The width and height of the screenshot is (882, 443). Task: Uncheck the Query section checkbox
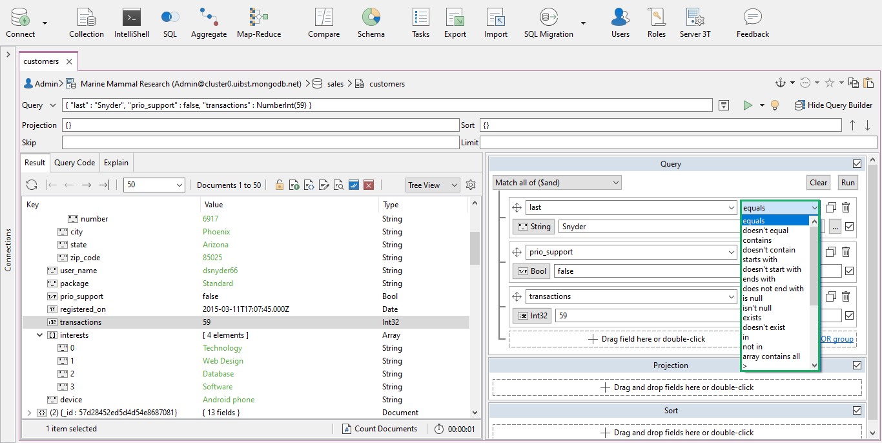point(857,164)
